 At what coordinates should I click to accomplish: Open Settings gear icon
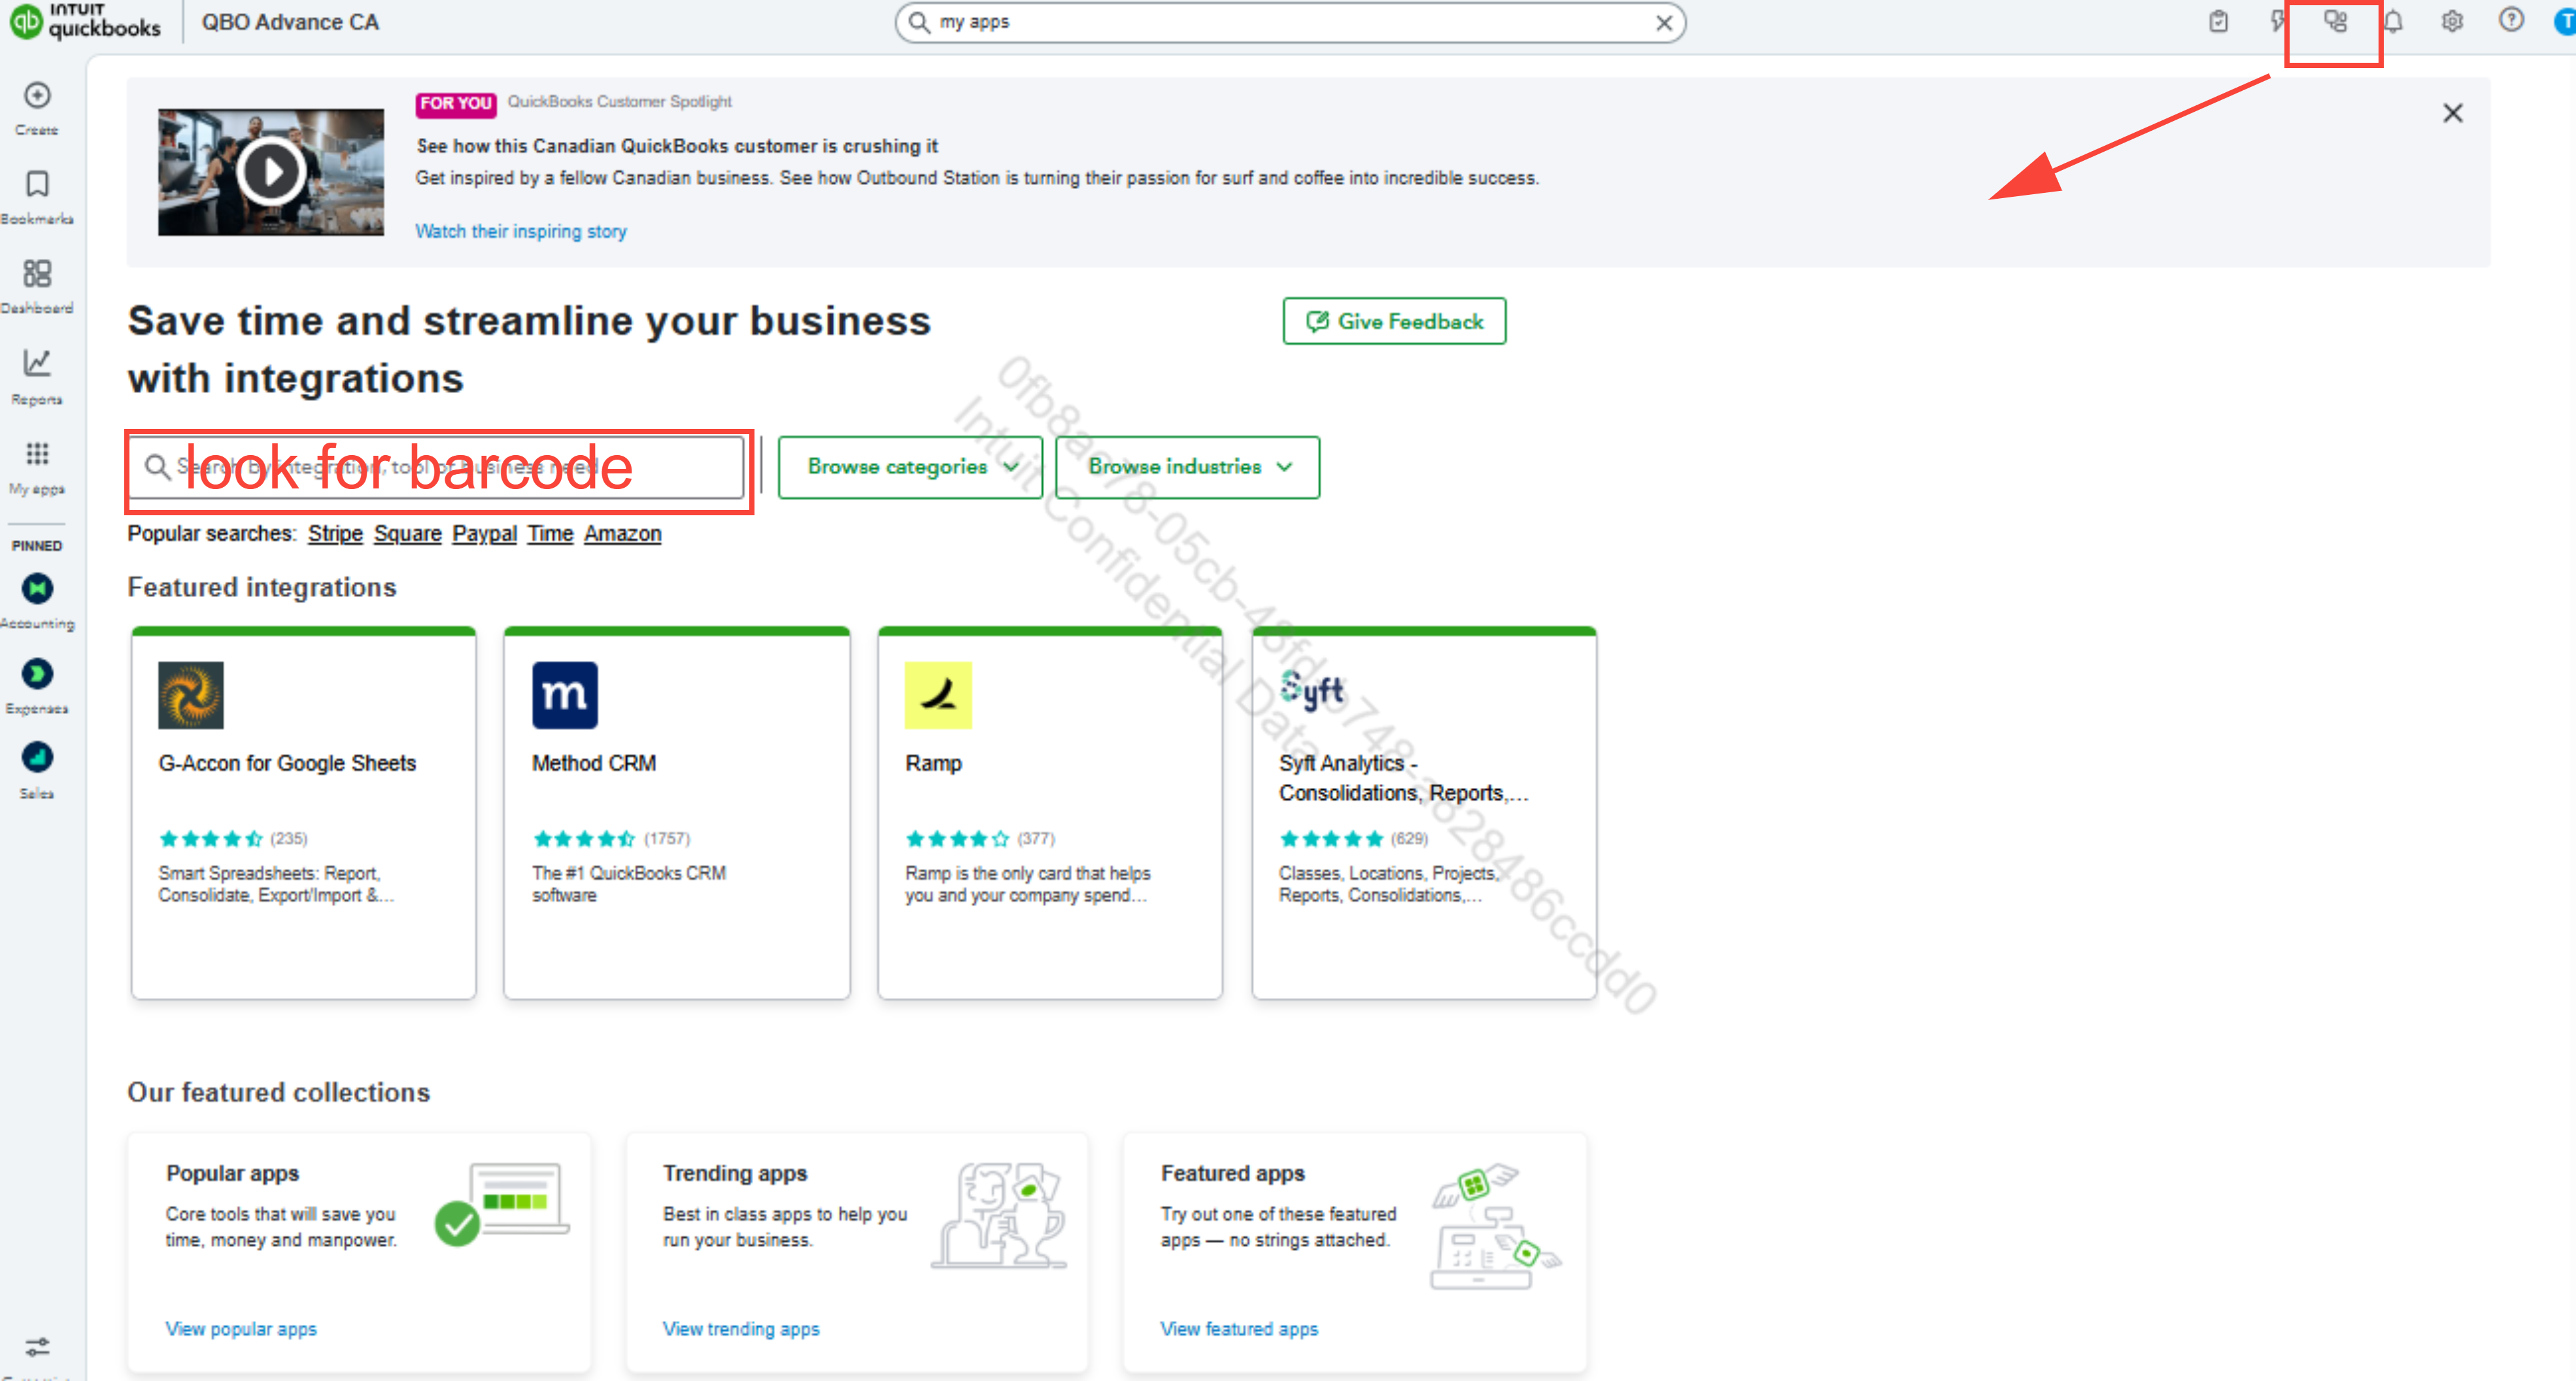(x=2452, y=21)
